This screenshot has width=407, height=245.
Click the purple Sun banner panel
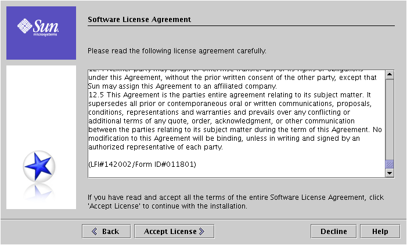coord(41,33)
